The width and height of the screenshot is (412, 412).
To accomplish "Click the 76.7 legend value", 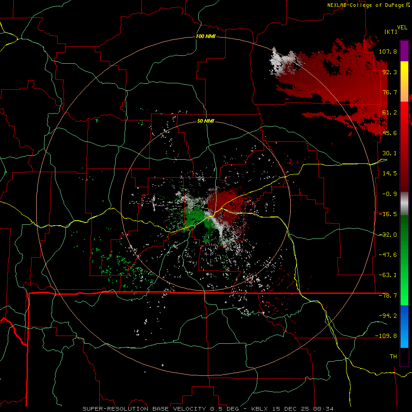I will pyautogui.click(x=390, y=92).
